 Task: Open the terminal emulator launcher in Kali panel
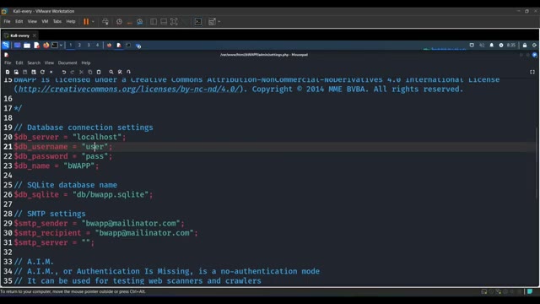(55, 45)
